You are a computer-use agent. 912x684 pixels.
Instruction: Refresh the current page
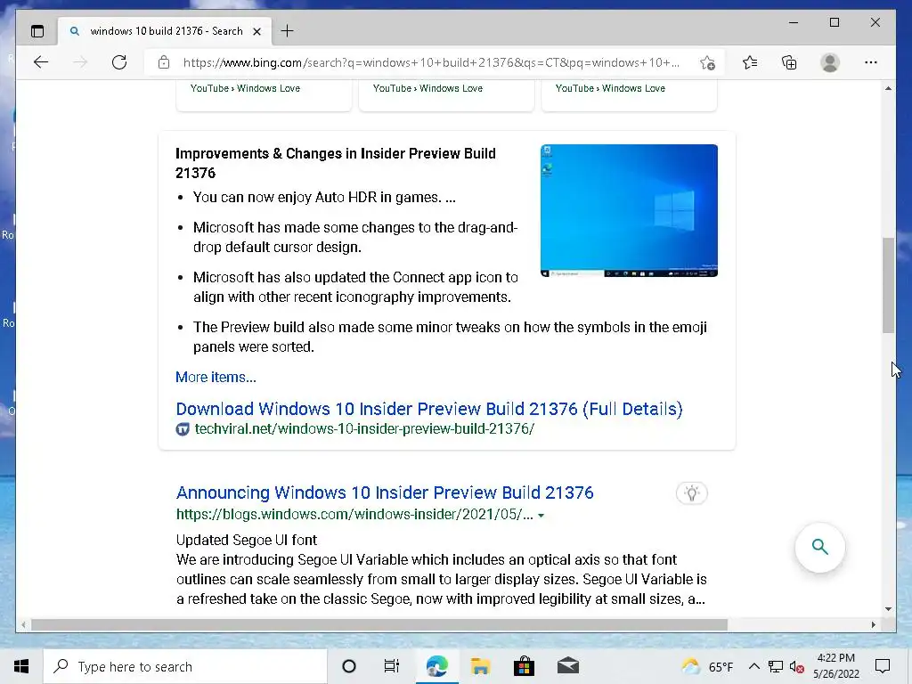click(x=119, y=62)
